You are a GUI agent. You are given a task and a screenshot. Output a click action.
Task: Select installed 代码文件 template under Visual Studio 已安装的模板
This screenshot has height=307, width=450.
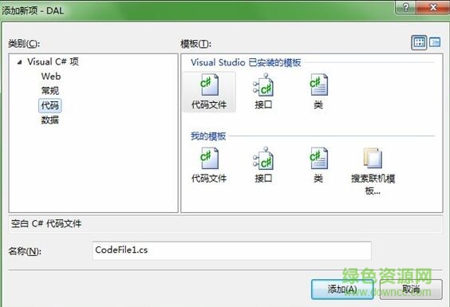209,92
